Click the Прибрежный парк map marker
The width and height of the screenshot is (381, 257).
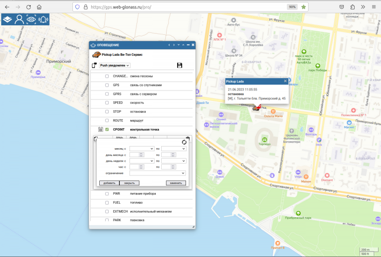tap(298, 213)
